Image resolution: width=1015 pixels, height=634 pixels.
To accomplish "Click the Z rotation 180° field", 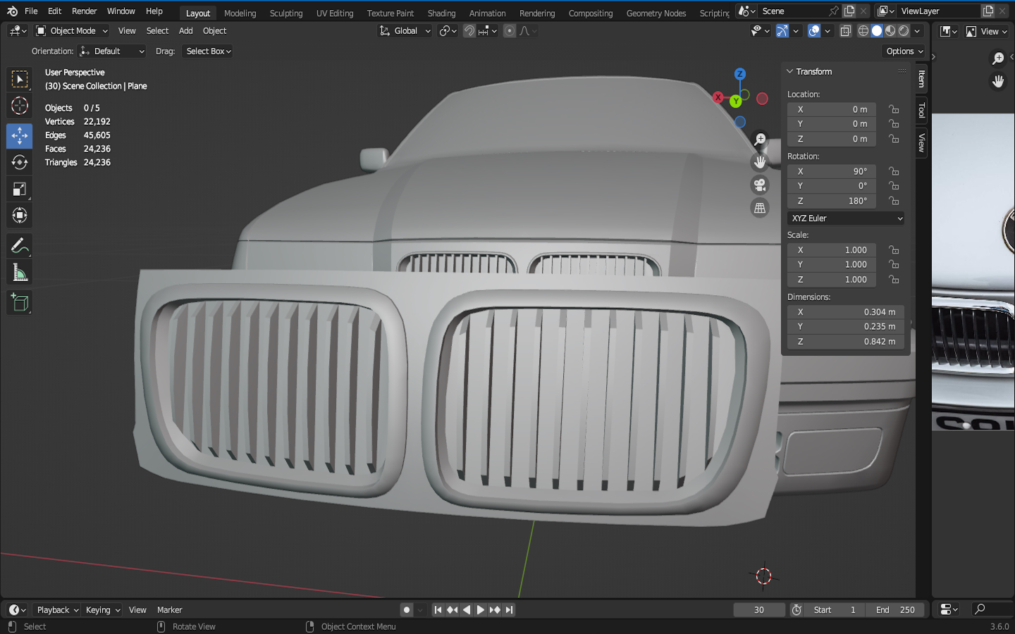I will 832,201.
